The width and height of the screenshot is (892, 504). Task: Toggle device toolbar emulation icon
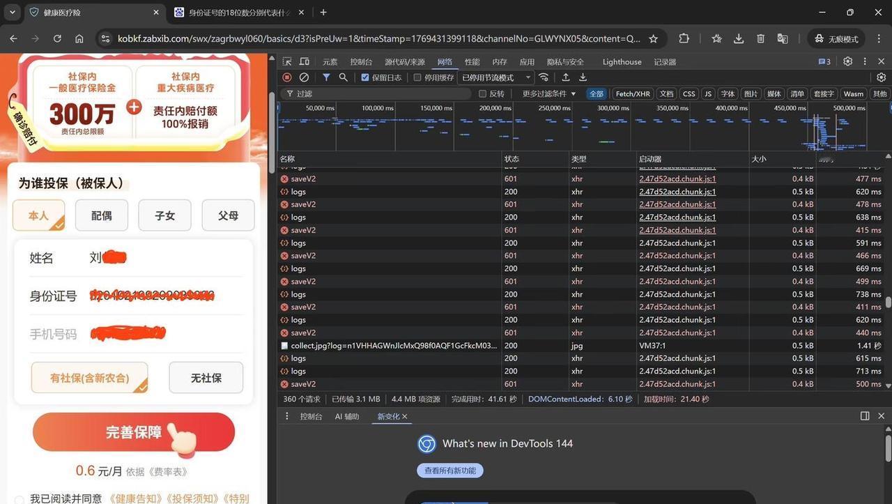tap(305, 61)
